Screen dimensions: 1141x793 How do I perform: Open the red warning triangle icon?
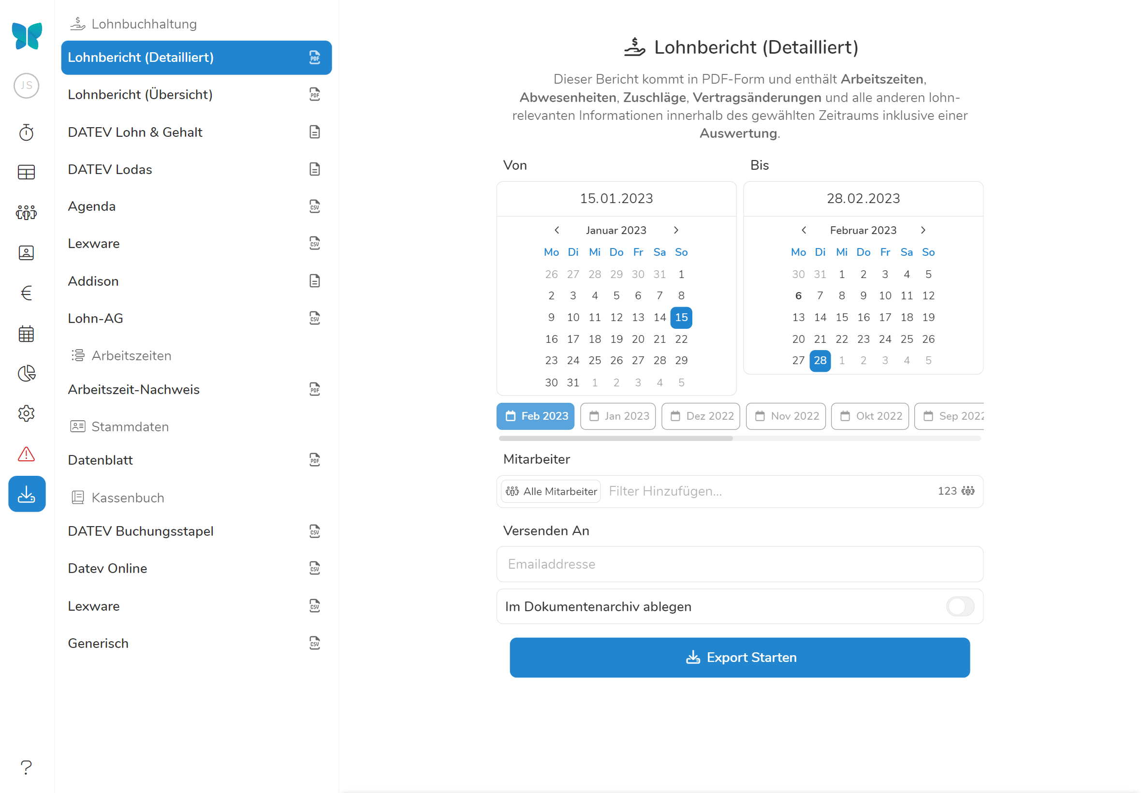coord(26,454)
